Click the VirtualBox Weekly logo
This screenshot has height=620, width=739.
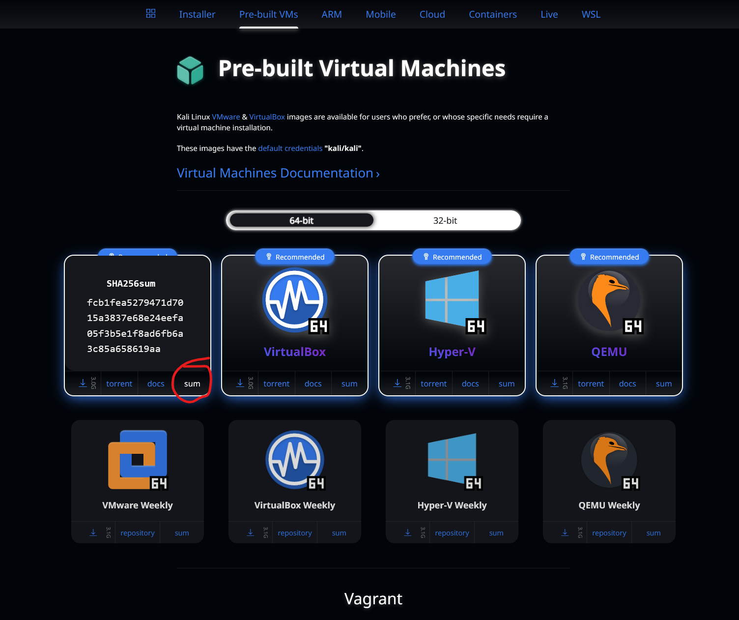pos(295,460)
